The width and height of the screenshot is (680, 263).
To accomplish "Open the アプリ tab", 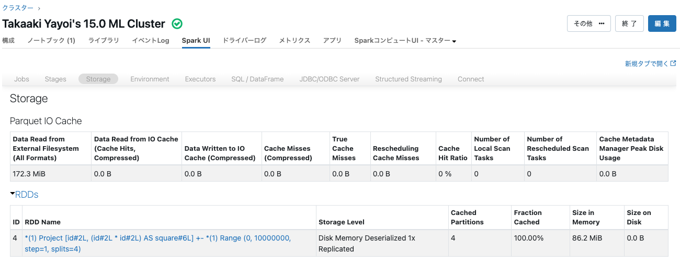I will click(332, 40).
